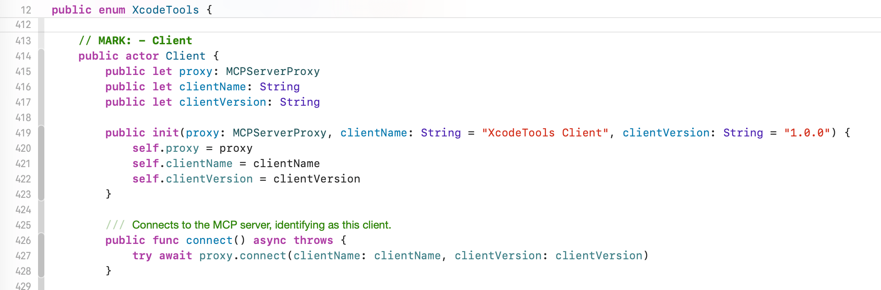Jump to sticky header 'public enum XcodeTools {'
Image resolution: width=881 pixels, height=290 pixels.
132,9
